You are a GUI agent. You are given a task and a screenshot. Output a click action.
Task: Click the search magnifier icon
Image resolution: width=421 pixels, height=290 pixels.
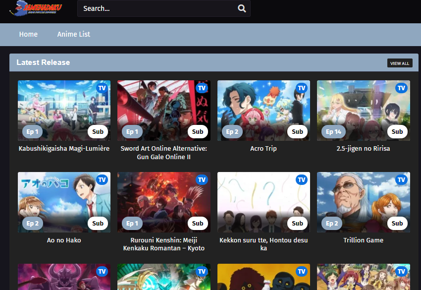pyautogui.click(x=242, y=8)
